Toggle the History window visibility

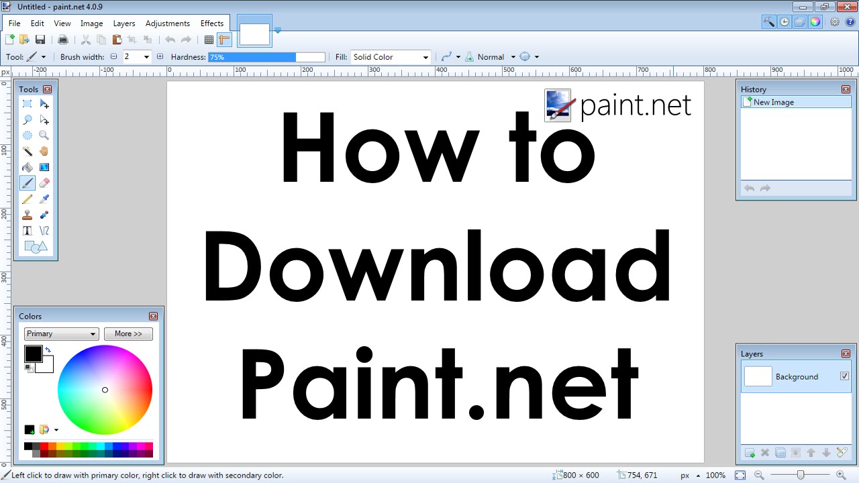click(x=785, y=22)
